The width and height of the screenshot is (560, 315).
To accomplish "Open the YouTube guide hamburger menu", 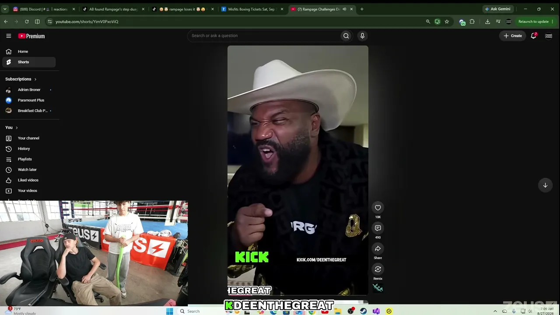I will pos(9,36).
